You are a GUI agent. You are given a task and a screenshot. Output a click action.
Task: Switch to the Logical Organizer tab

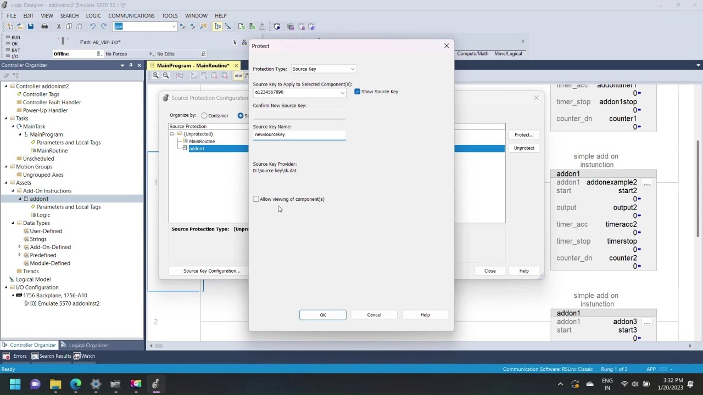[x=84, y=345]
